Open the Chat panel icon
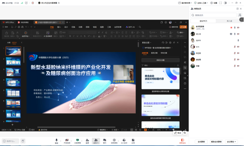The image size is (244, 146). pyautogui.click(x=105, y=140)
